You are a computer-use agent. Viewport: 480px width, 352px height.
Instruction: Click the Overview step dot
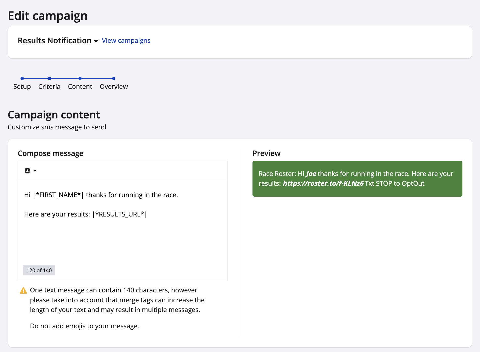coord(114,78)
